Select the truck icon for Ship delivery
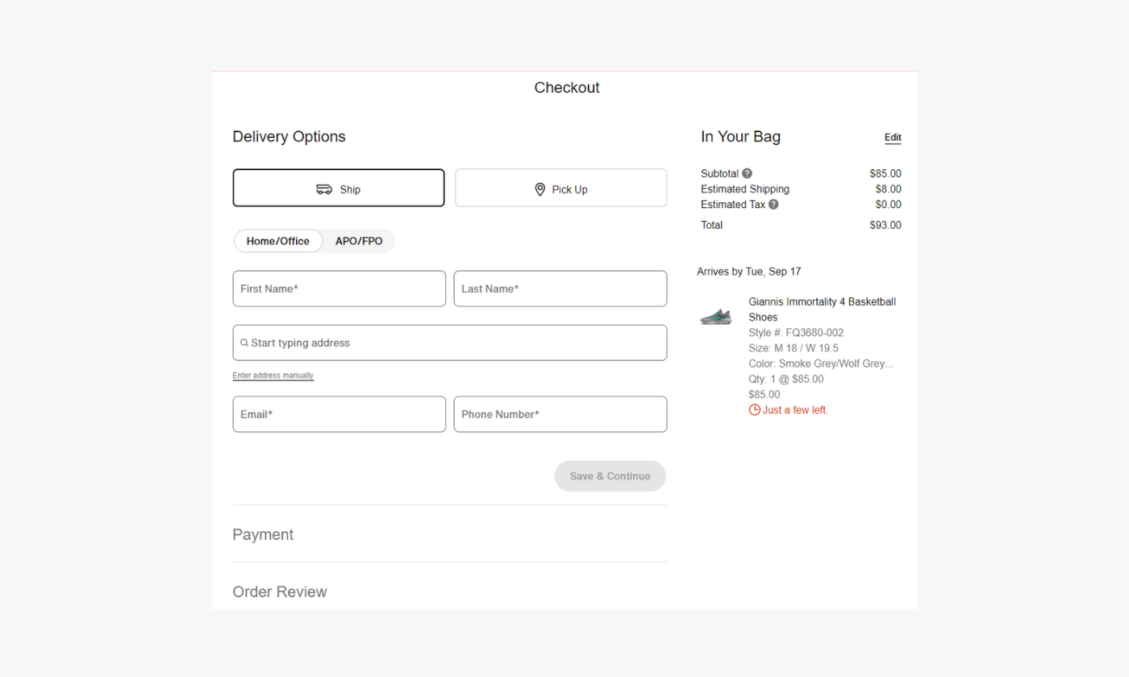Image resolution: width=1129 pixels, height=677 pixels. click(x=325, y=189)
